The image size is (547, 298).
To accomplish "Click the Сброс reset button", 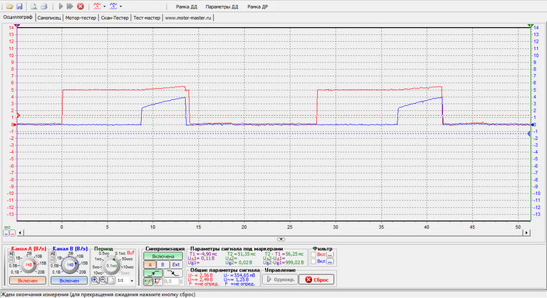I will pos(318,280).
